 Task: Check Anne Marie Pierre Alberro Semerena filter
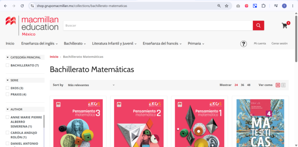(x=7, y=117)
